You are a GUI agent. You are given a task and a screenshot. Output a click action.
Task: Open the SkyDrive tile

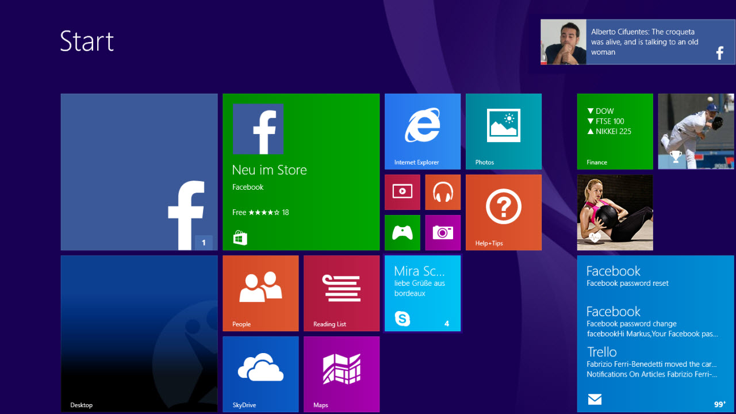(260, 374)
